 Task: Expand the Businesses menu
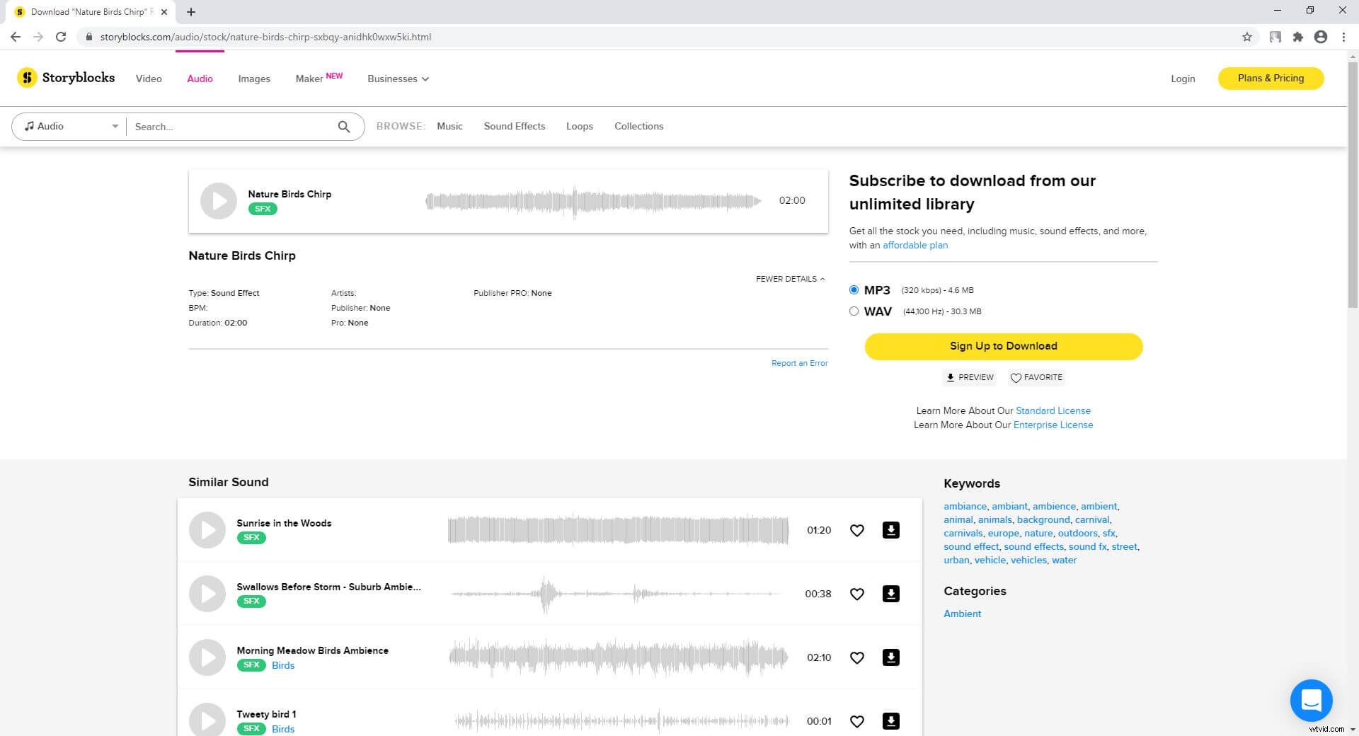pos(398,79)
